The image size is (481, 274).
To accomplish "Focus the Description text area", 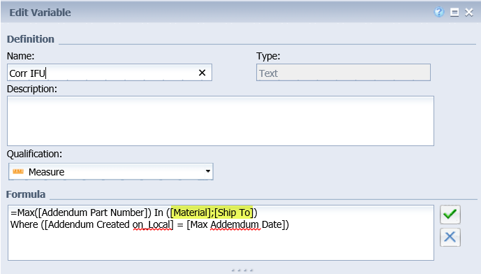I will (221, 121).
